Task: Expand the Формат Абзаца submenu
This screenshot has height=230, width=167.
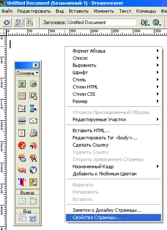Action: coord(113,51)
